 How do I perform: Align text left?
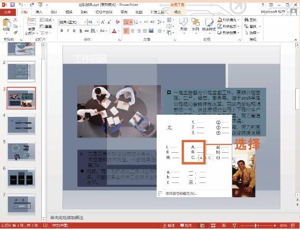coord(126,31)
